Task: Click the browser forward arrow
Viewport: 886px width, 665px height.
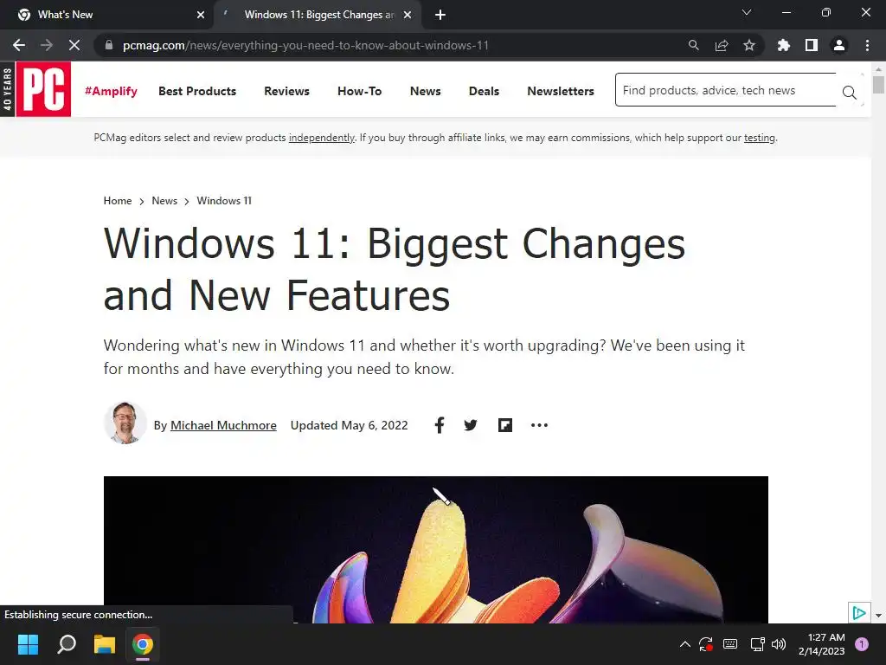Action: (x=47, y=45)
